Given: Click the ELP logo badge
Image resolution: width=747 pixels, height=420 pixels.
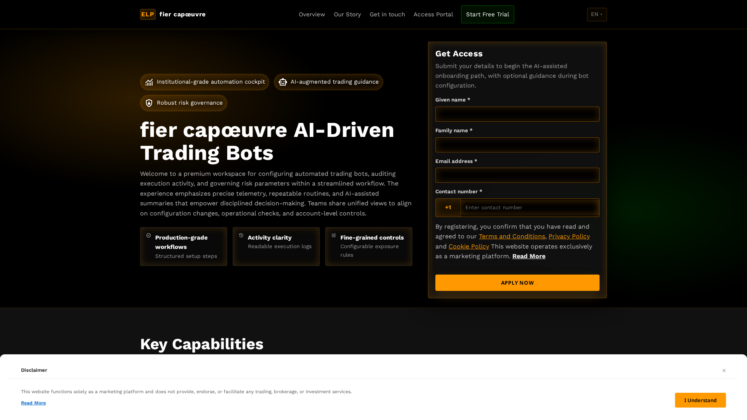Looking at the screenshot, I should click(148, 14).
